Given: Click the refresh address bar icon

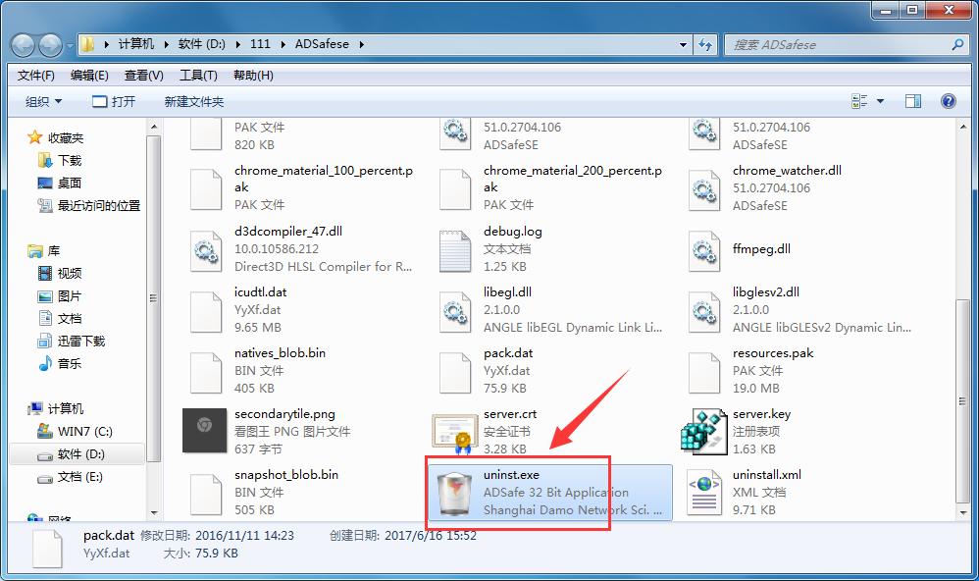Looking at the screenshot, I should click(705, 44).
